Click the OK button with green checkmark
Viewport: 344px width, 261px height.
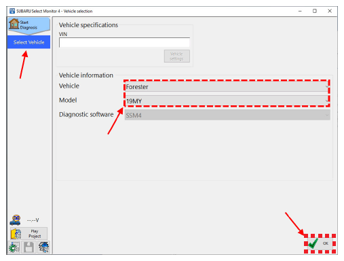pyautogui.click(x=320, y=243)
